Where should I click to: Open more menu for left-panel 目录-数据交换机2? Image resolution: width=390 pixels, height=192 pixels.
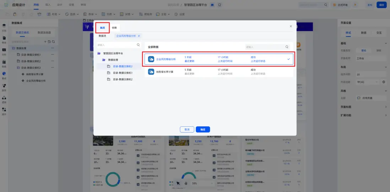[x=53, y=61]
